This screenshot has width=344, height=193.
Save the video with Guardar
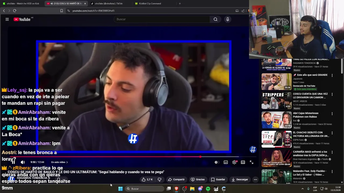[218, 180]
